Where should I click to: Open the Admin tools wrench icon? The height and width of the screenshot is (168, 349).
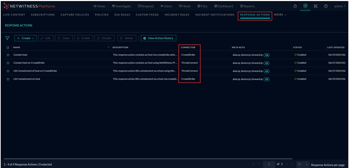click(316, 6)
